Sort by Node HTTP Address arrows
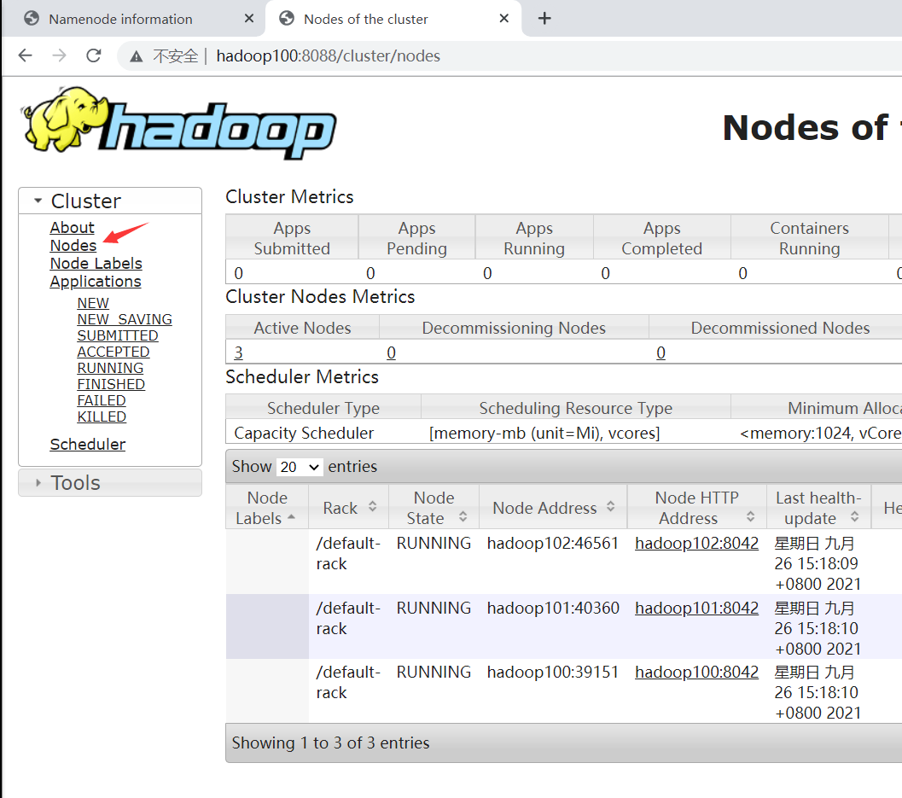 coord(751,516)
